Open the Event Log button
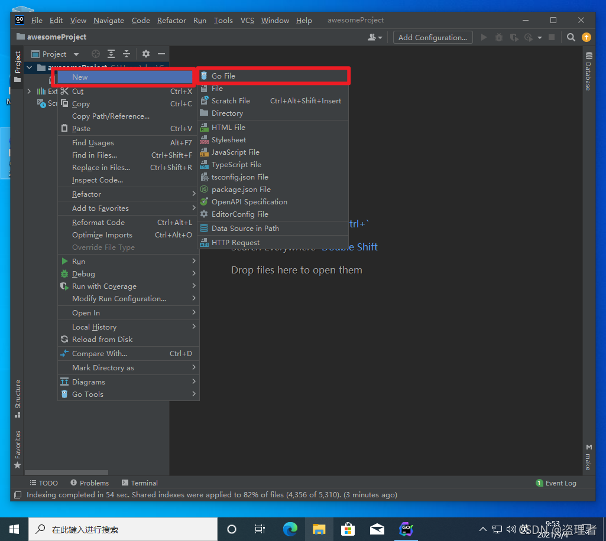The height and width of the screenshot is (541, 606). click(556, 483)
